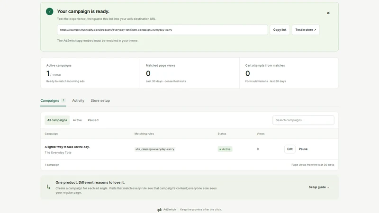
Task: Click 'One product. Different reasons to love it.' heading
Action: 90,182
